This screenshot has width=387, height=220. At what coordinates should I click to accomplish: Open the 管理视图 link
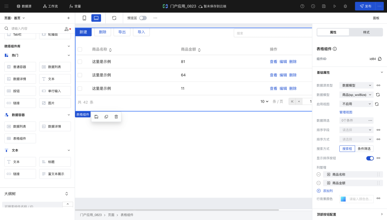346,112
